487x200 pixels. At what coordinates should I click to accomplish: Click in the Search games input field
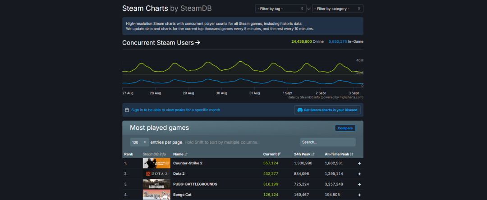pyautogui.click(x=328, y=142)
